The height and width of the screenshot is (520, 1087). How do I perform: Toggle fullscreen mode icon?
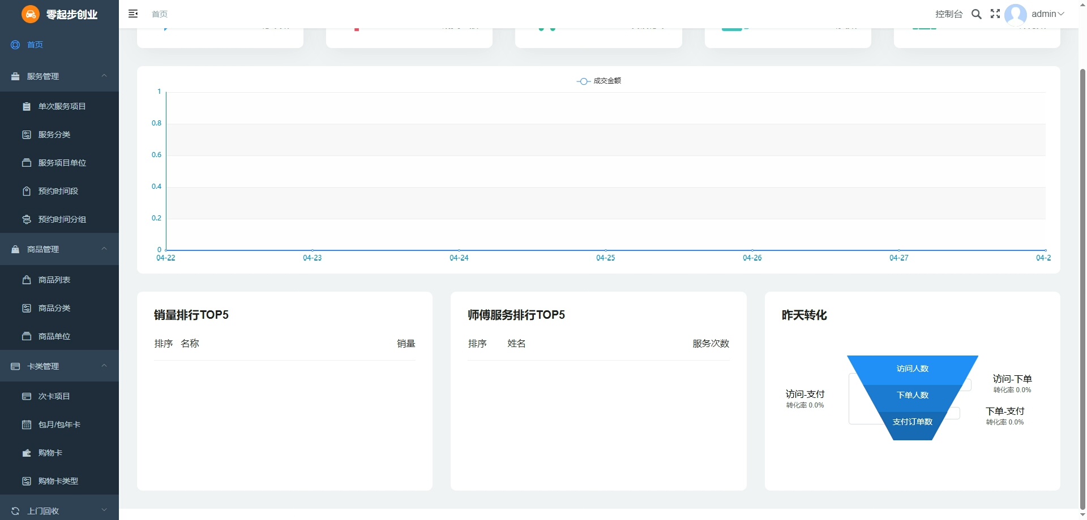(995, 14)
